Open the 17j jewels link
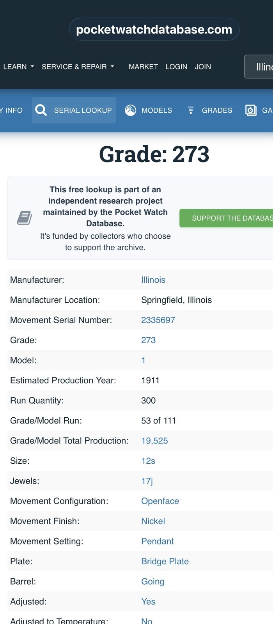 (x=147, y=481)
